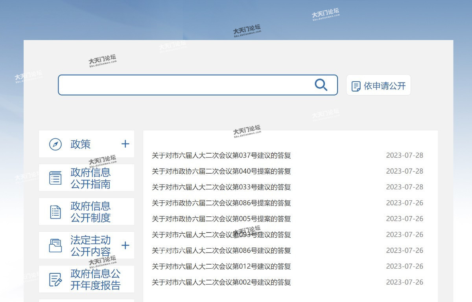
Task: Click the list icon for 政府信息公开指南
Action: (55, 178)
